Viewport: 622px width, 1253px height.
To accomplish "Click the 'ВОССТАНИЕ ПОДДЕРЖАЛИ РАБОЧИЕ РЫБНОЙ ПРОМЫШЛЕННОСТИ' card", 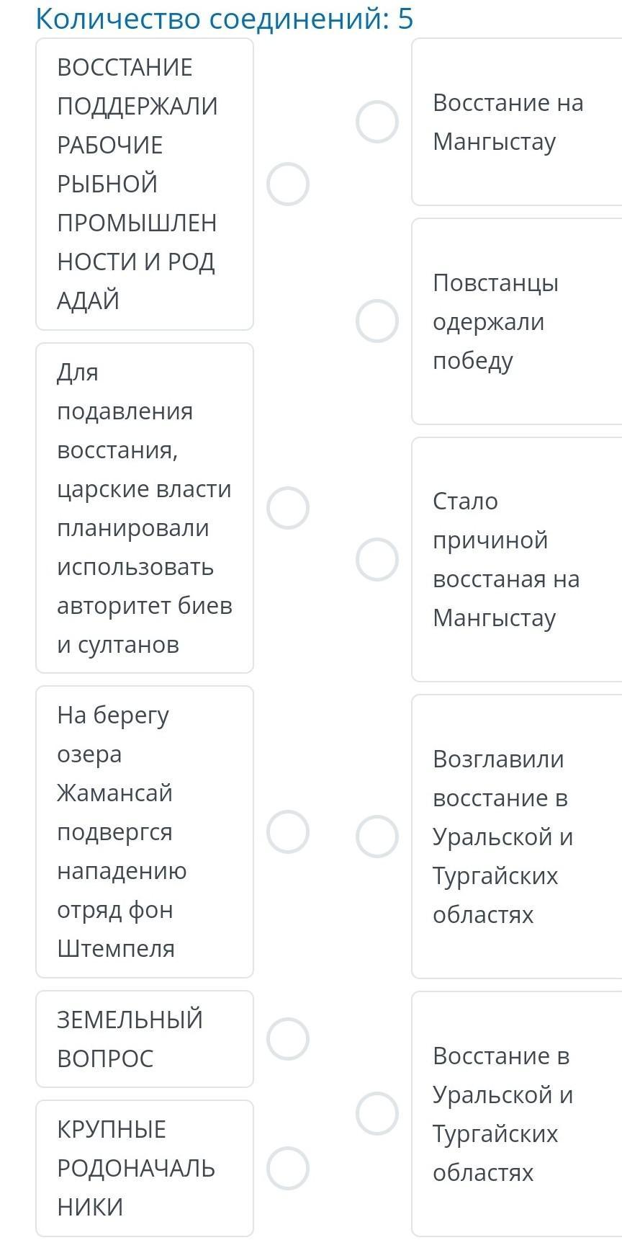I will [144, 184].
